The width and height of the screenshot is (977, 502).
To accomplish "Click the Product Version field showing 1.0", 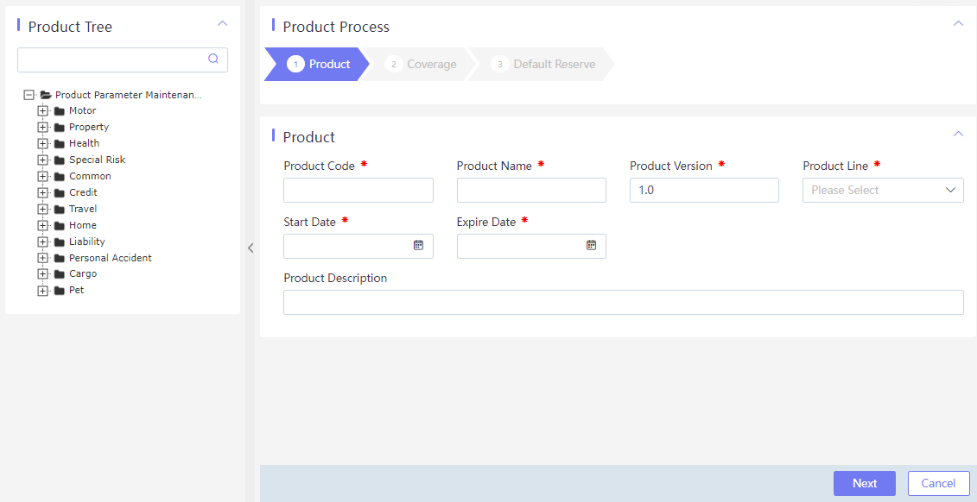I will pyautogui.click(x=704, y=191).
